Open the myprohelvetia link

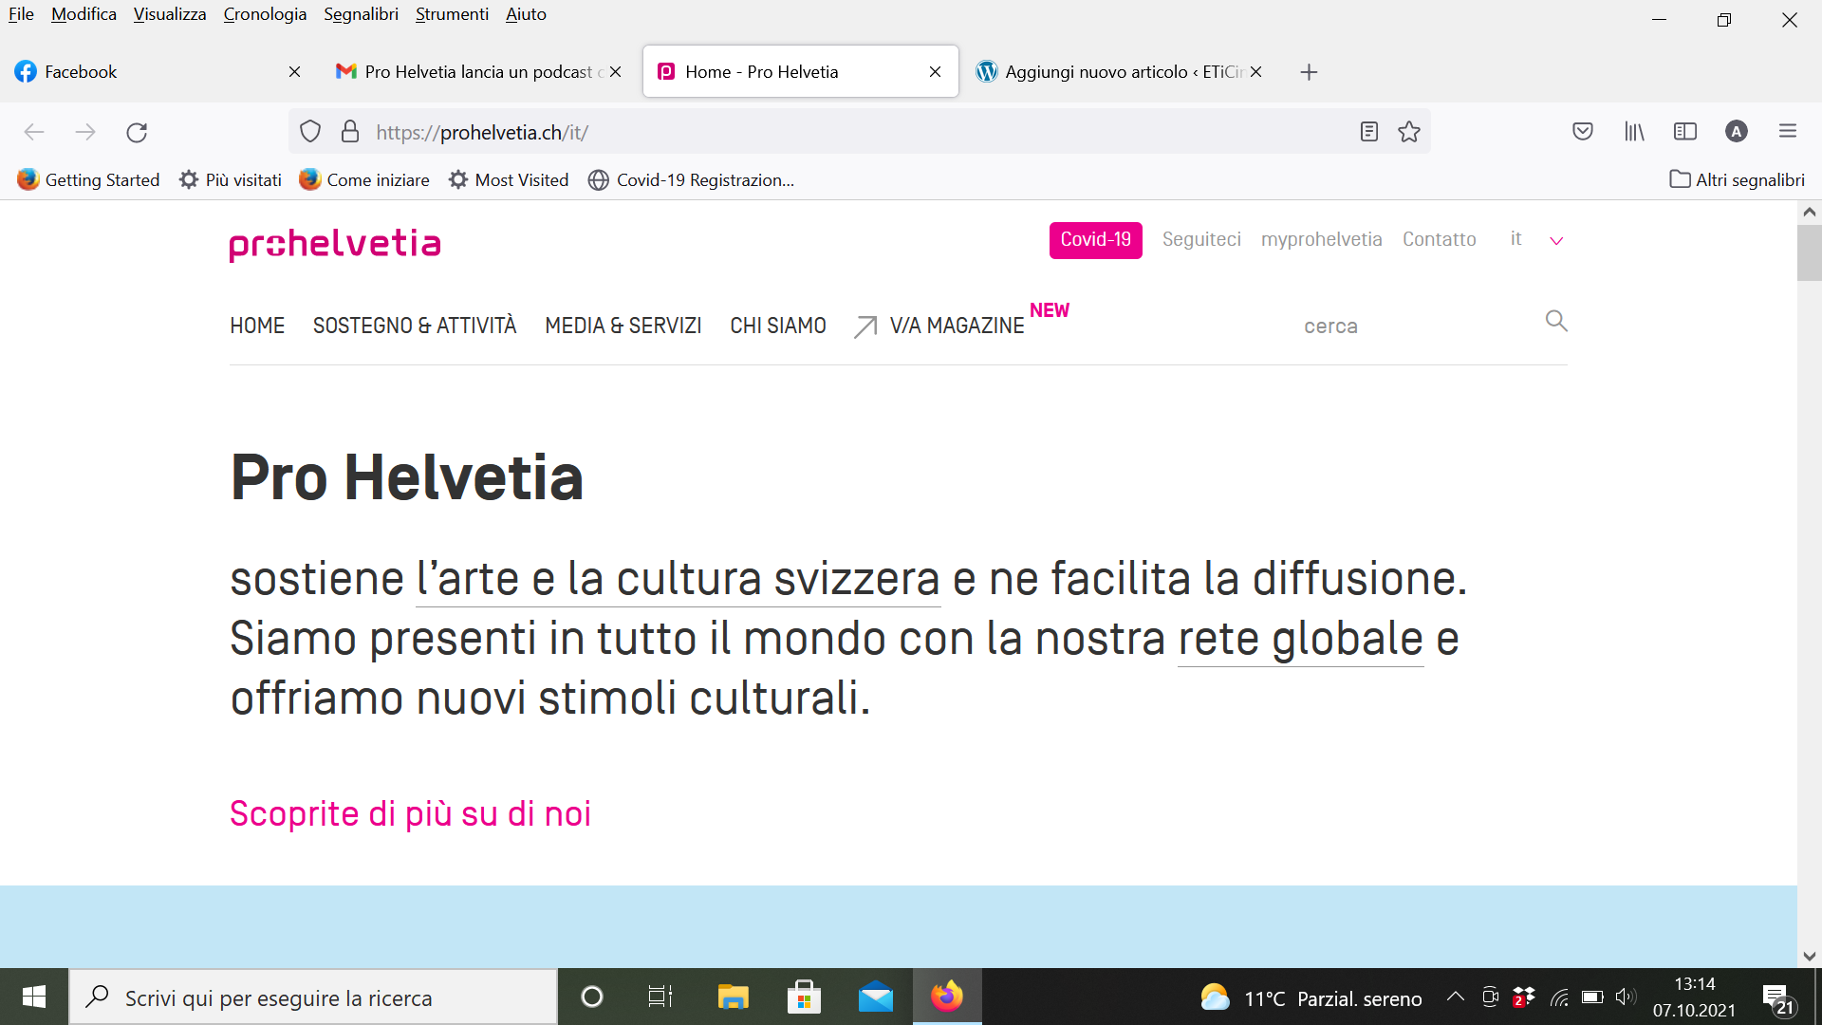click(x=1321, y=239)
